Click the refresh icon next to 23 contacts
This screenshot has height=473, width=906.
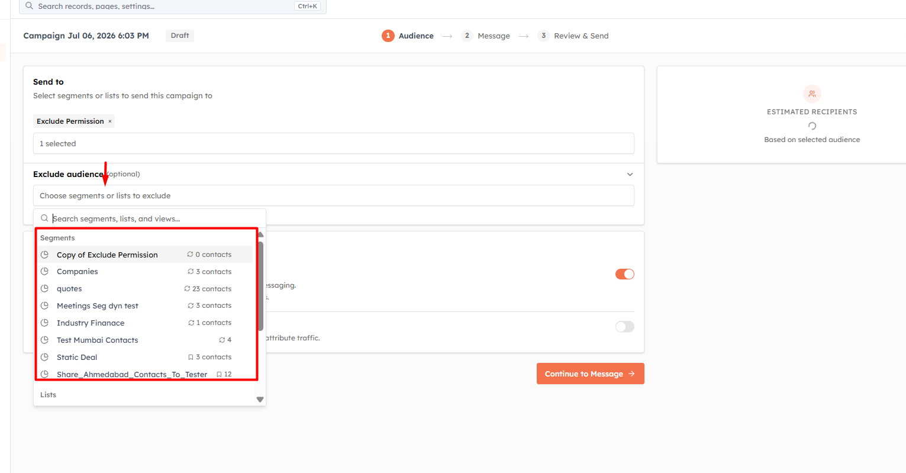coord(187,289)
